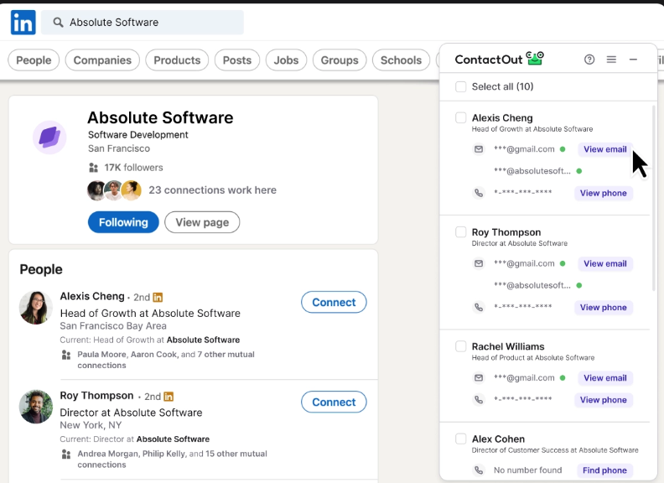This screenshot has width=664, height=483.
Task: Check the Rachel Williams checkbox
Action: click(461, 346)
